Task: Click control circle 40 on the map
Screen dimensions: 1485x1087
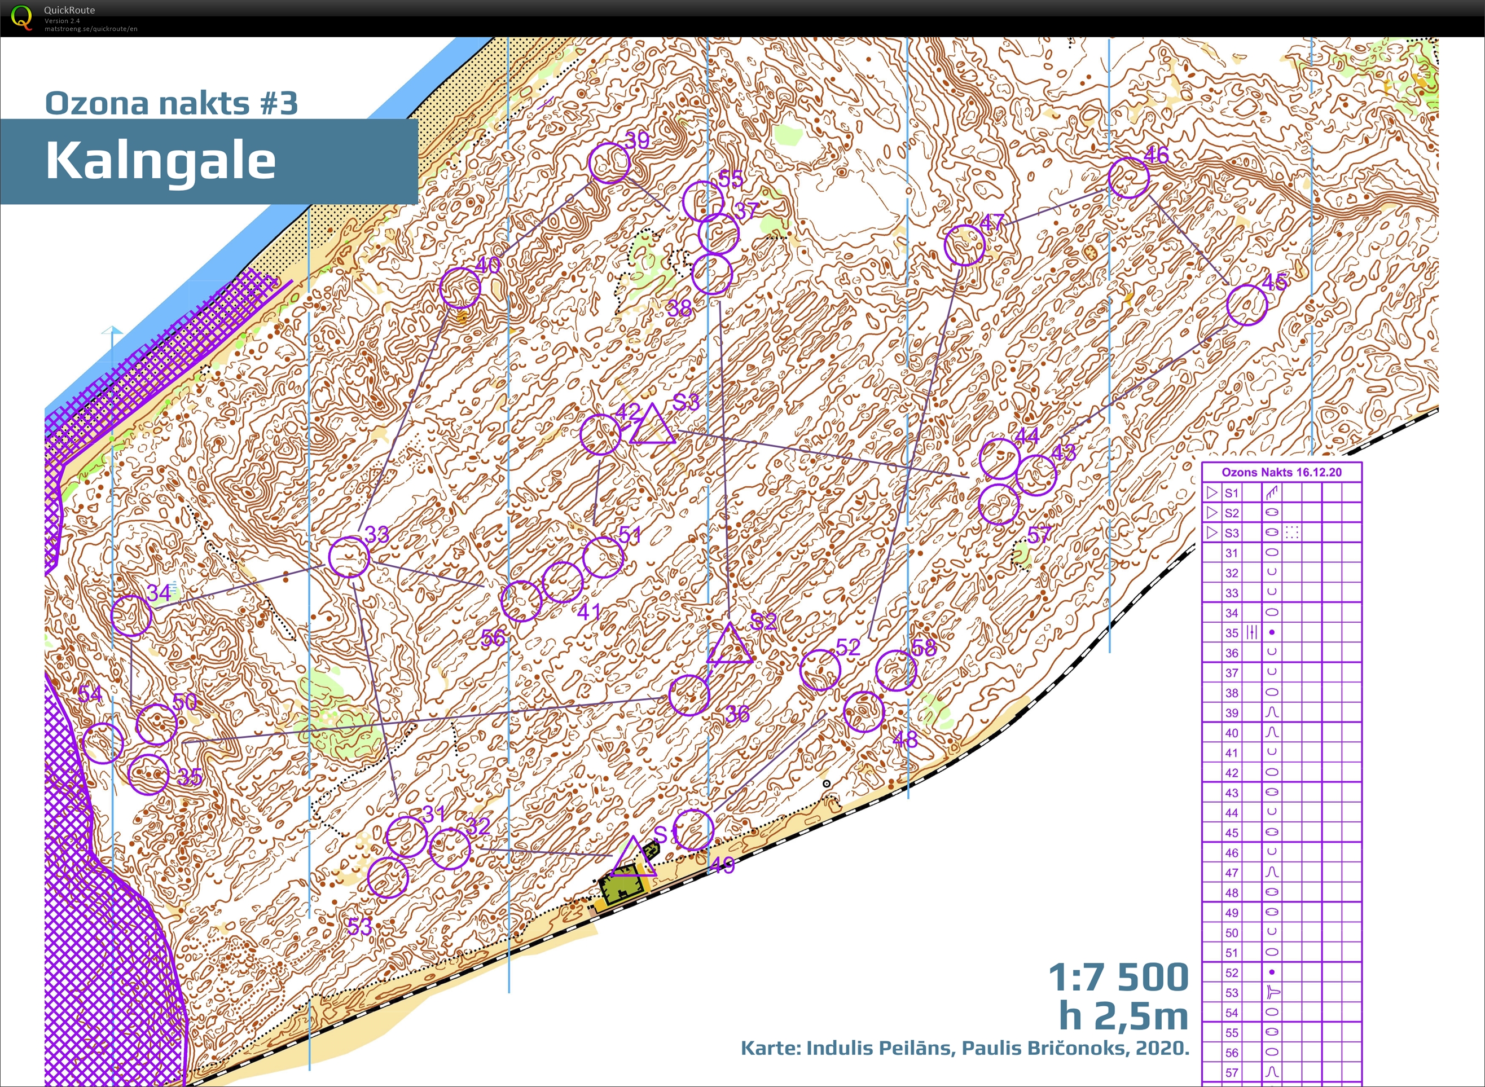Action: [460, 288]
